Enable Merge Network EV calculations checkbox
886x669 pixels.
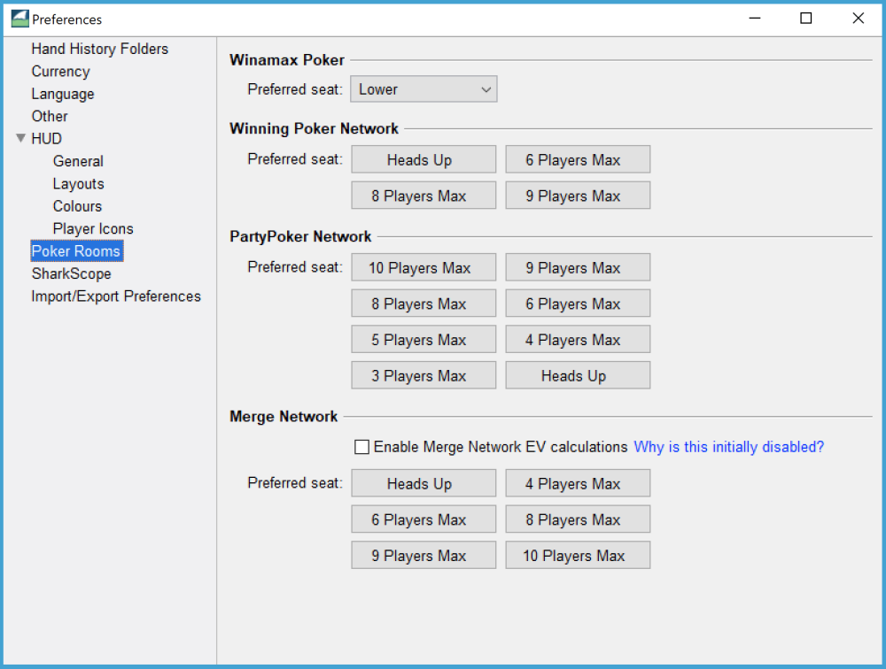(x=361, y=448)
